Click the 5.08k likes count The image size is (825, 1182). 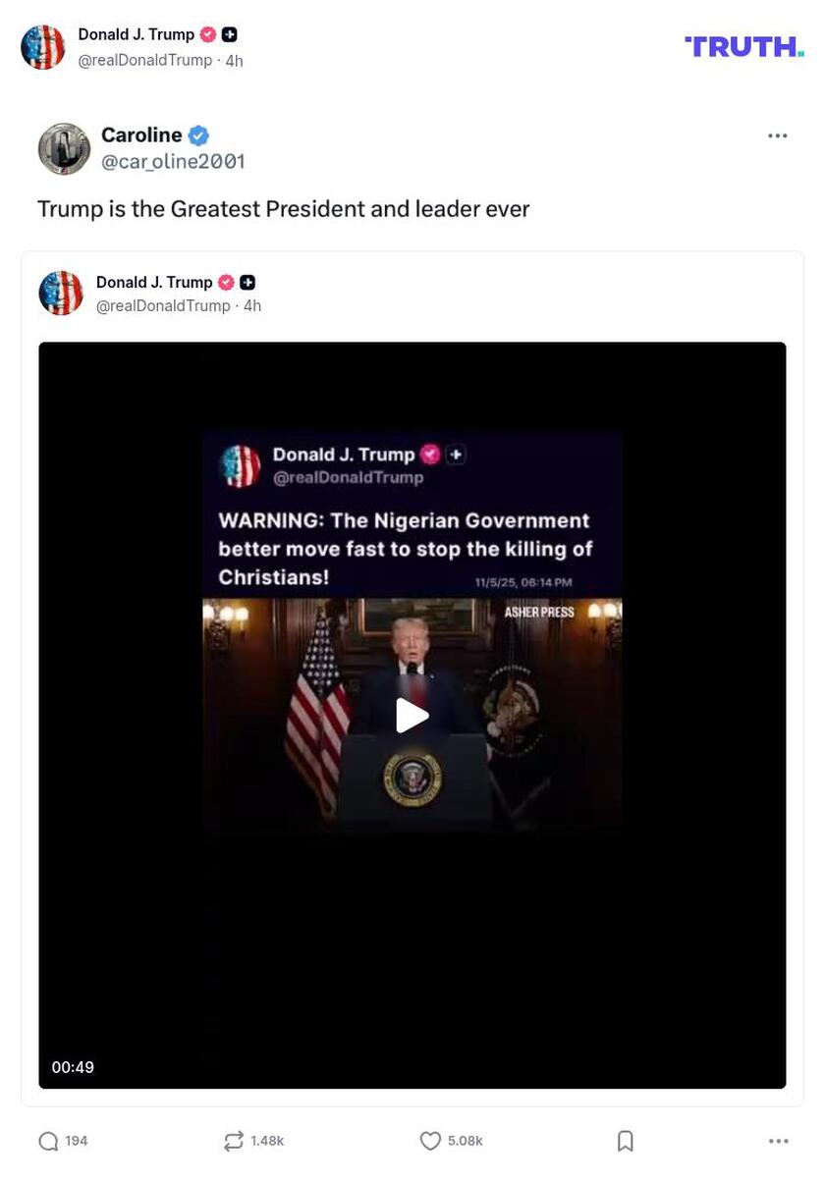click(x=465, y=1141)
